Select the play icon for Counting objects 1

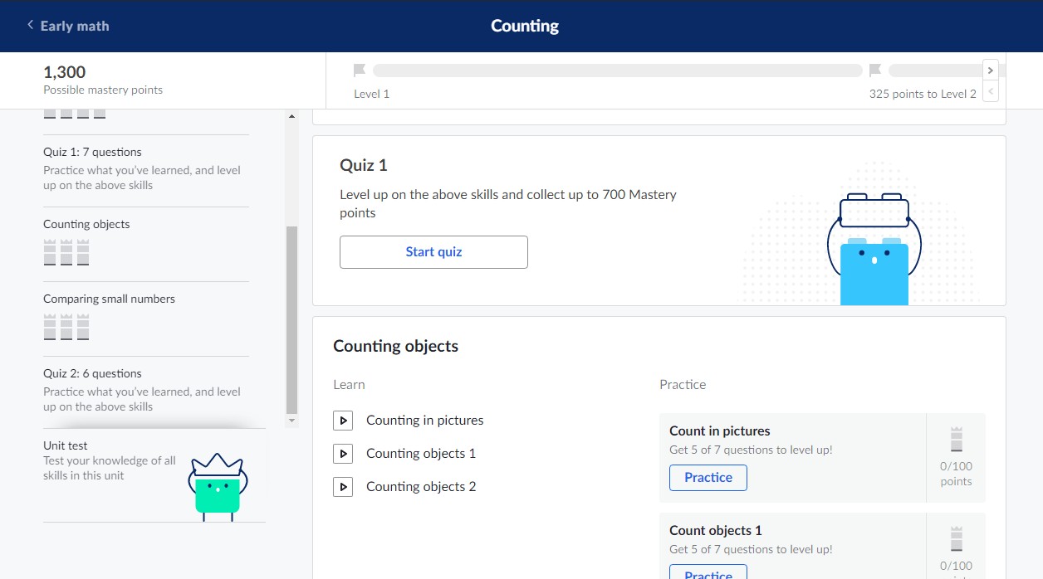click(x=343, y=453)
